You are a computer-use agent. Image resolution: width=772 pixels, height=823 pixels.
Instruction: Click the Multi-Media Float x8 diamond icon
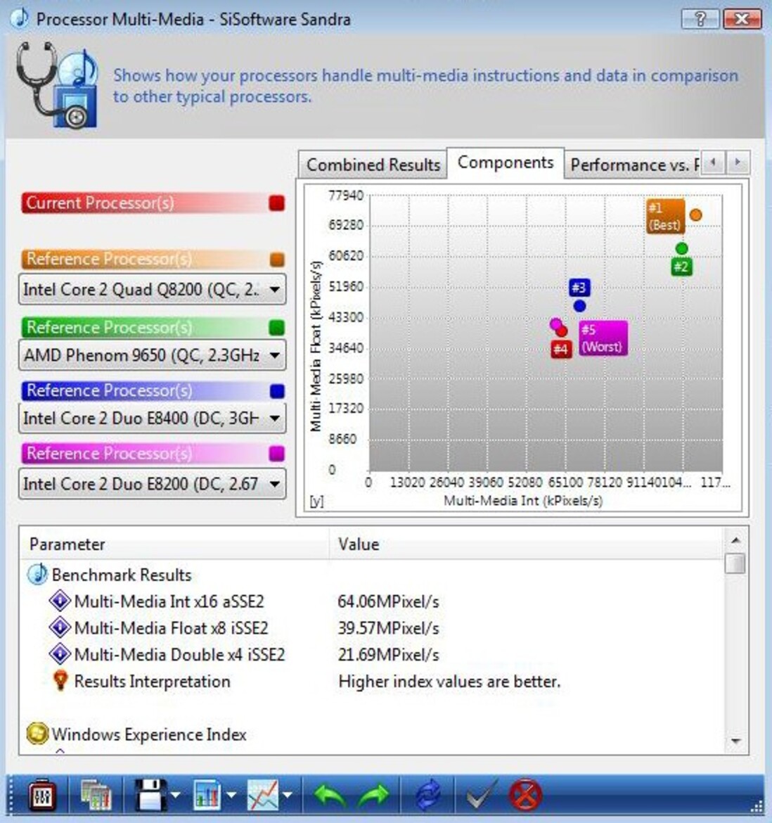click(60, 627)
